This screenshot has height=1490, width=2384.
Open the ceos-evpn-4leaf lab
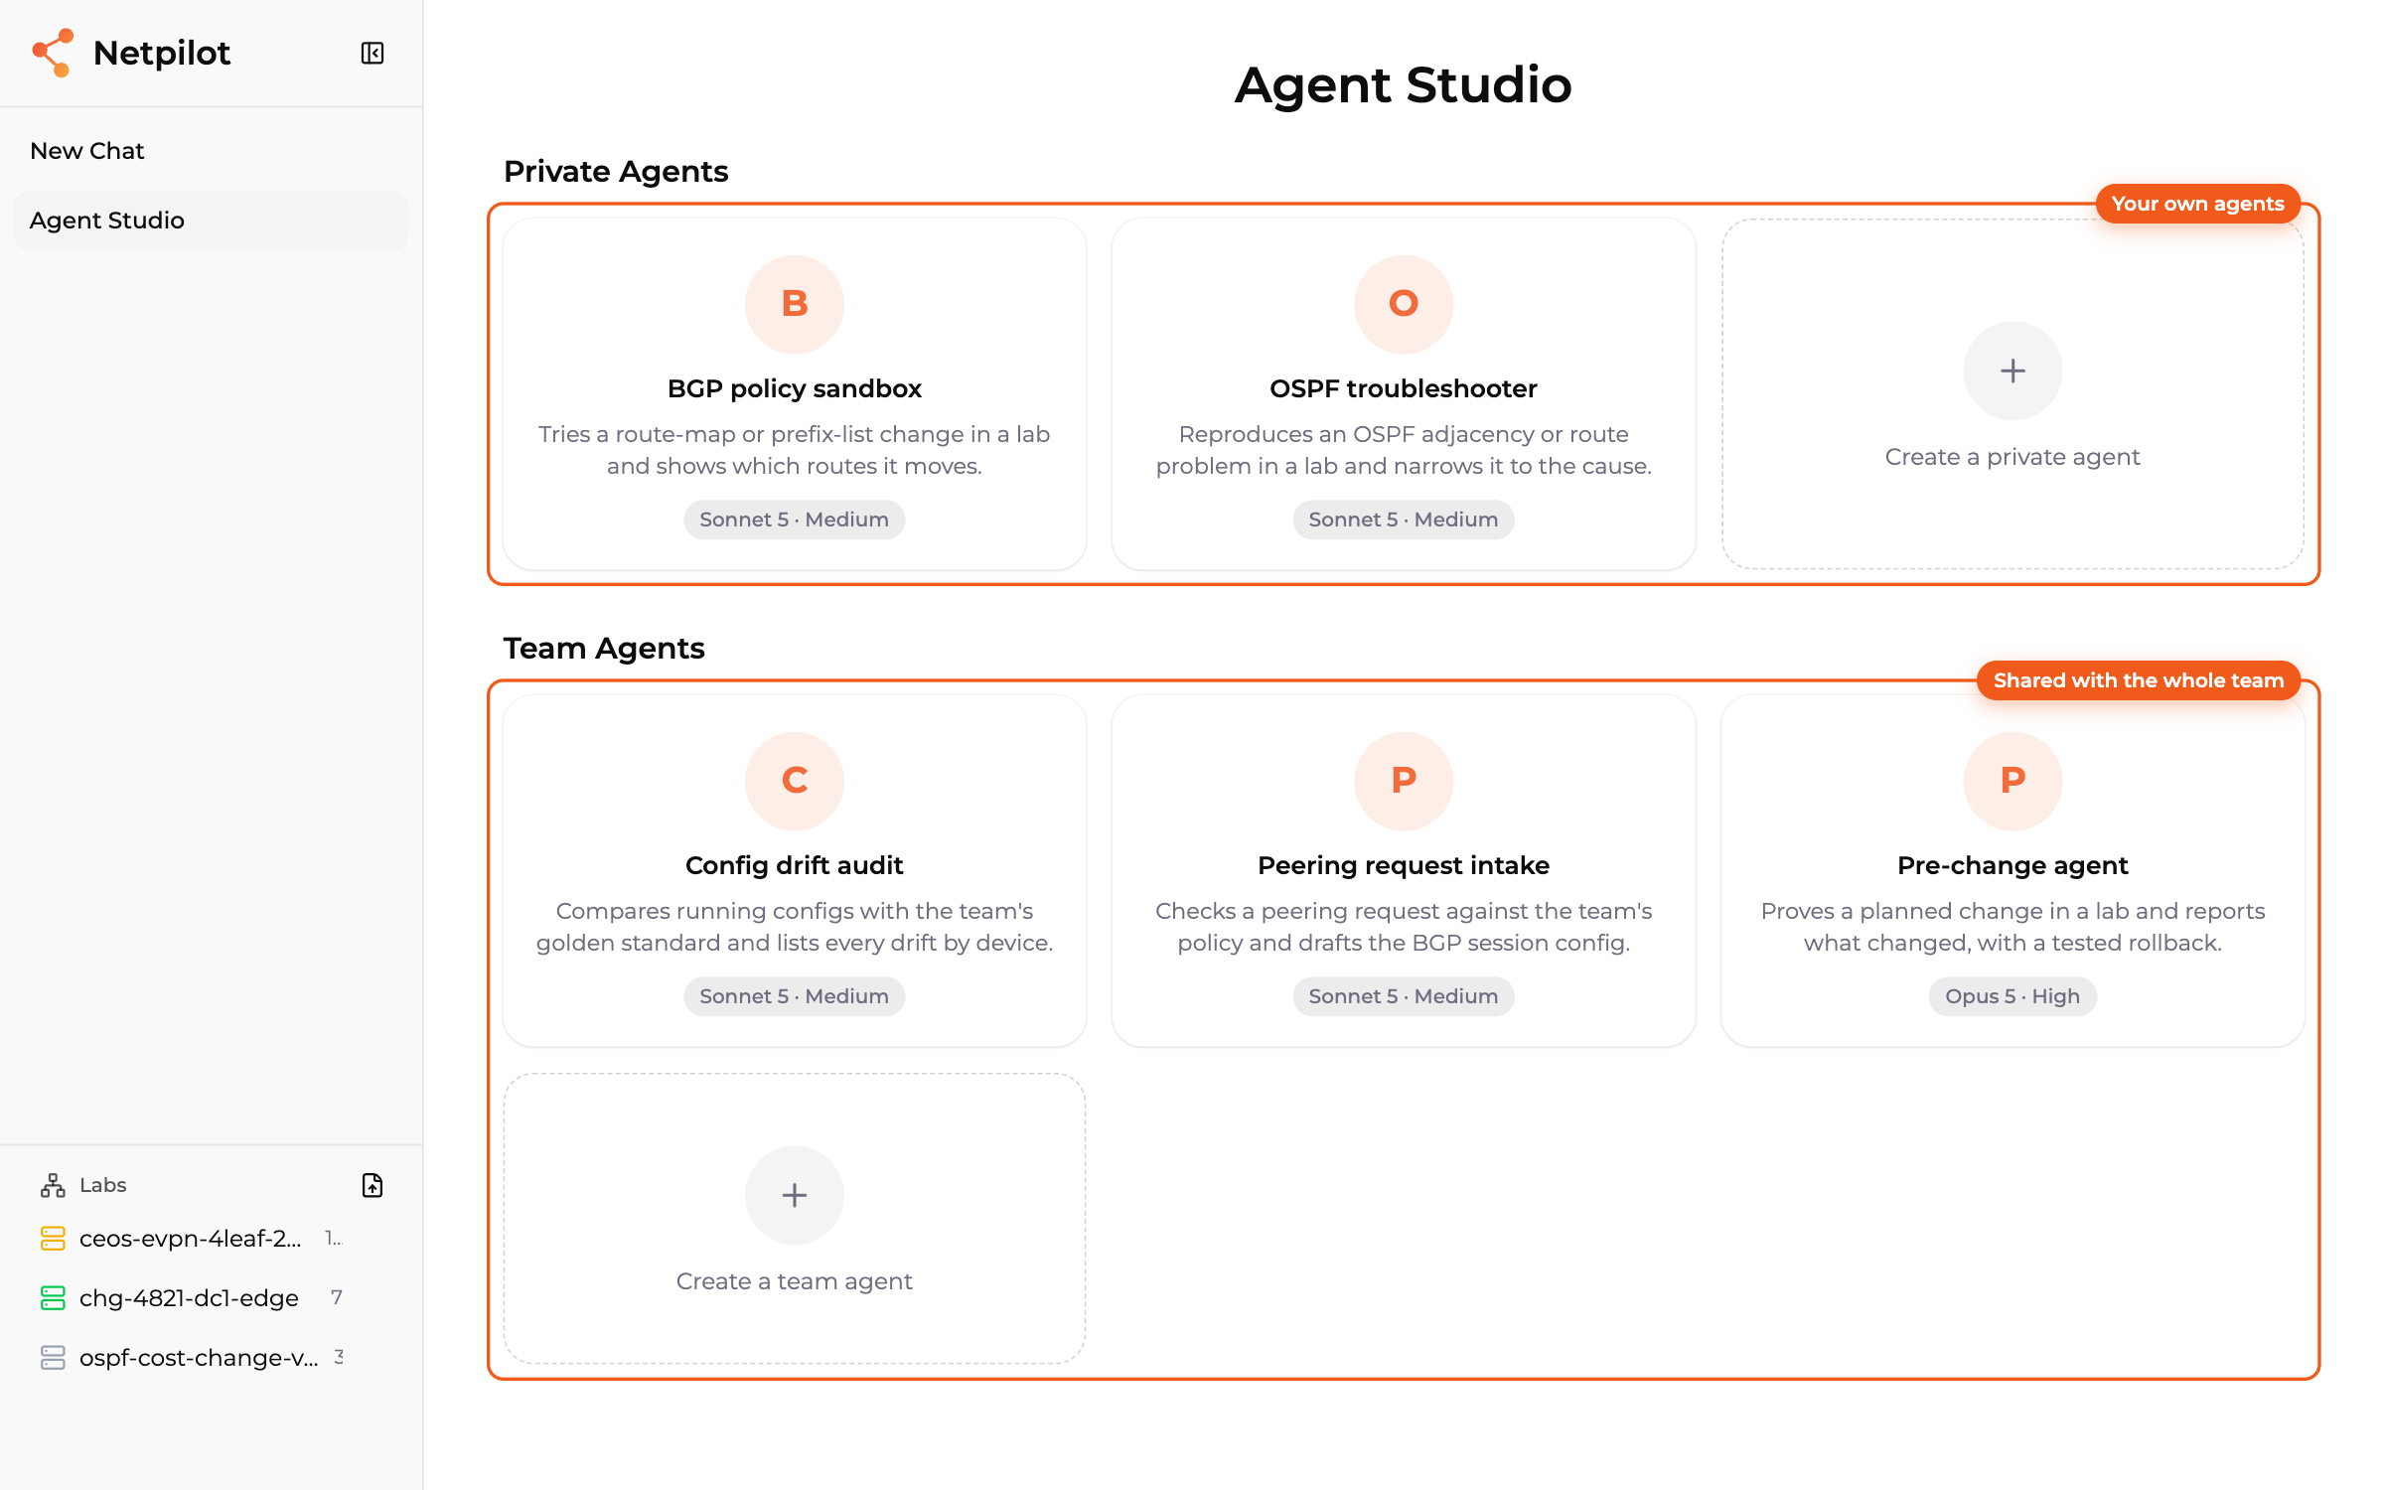[x=191, y=1239]
